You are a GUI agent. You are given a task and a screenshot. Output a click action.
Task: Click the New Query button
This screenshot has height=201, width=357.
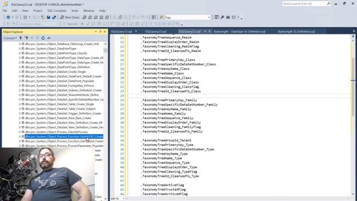click(70, 17)
